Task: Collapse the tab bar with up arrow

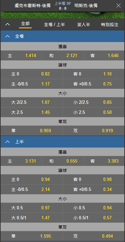Action: pos(7,24)
